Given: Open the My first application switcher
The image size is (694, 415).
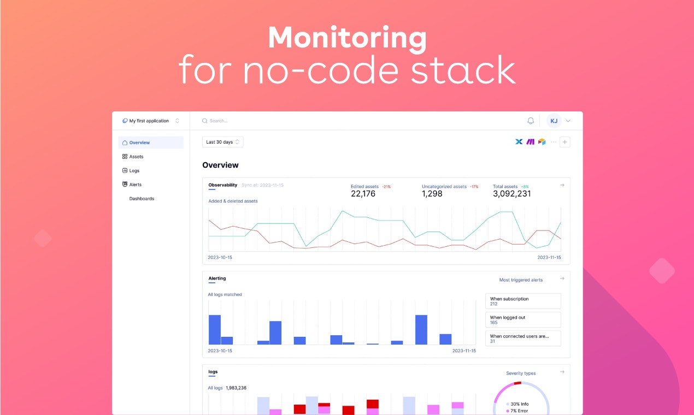Looking at the screenshot, I should (151, 121).
